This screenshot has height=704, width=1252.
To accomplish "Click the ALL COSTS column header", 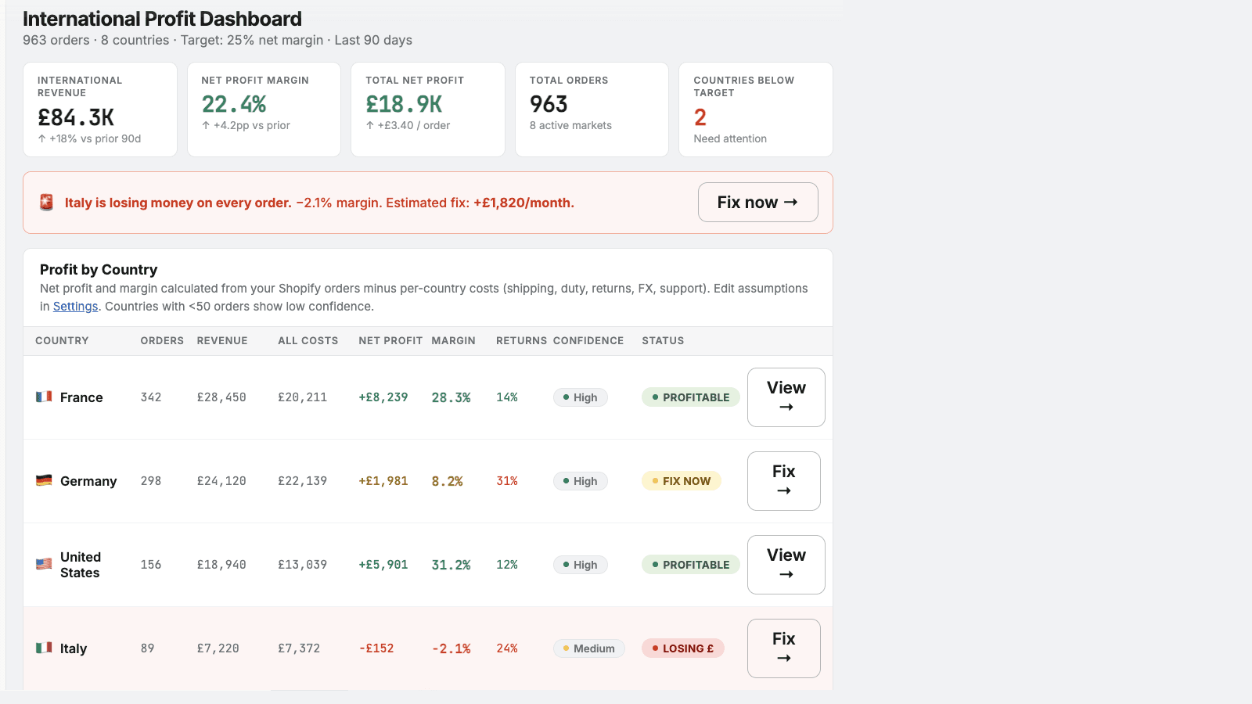I will tap(308, 341).
